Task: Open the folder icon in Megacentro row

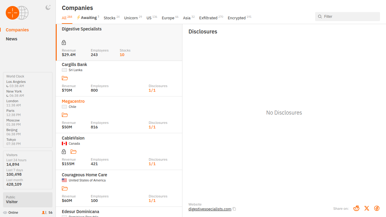Action: click(65, 115)
